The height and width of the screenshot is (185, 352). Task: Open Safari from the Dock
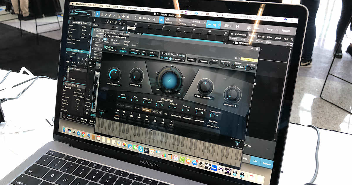[79, 133]
